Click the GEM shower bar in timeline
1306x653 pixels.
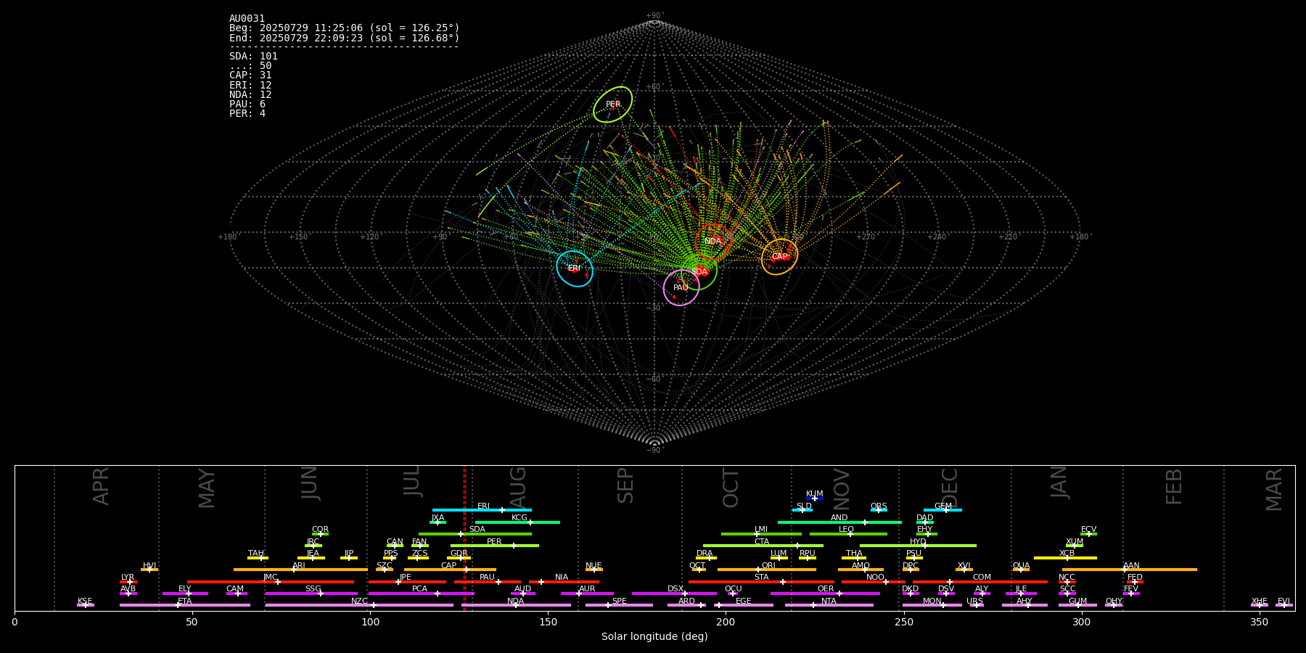pyautogui.click(x=942, y=510)
